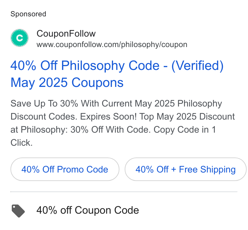Open the CouponFollow site name

(66, 34)
